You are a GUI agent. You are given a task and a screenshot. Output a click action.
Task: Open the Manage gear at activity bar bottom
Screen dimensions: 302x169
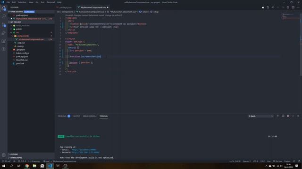click(x=4, y=155)
